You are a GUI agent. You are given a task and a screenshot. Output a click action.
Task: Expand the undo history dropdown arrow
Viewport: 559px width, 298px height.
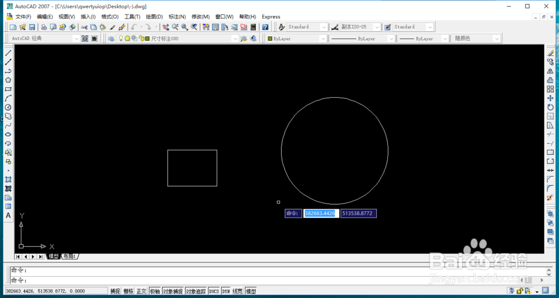[141, 27]
